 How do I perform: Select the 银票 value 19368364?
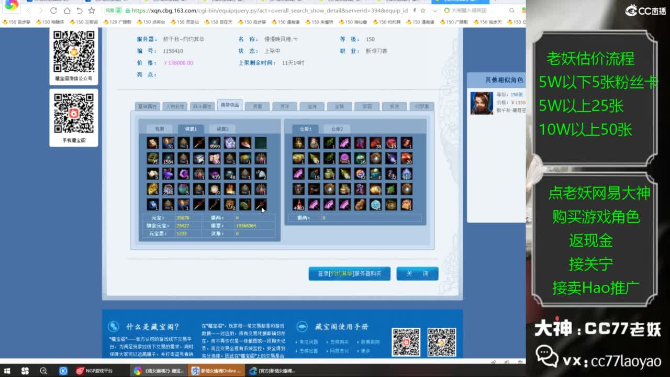(x=246, y=226)
